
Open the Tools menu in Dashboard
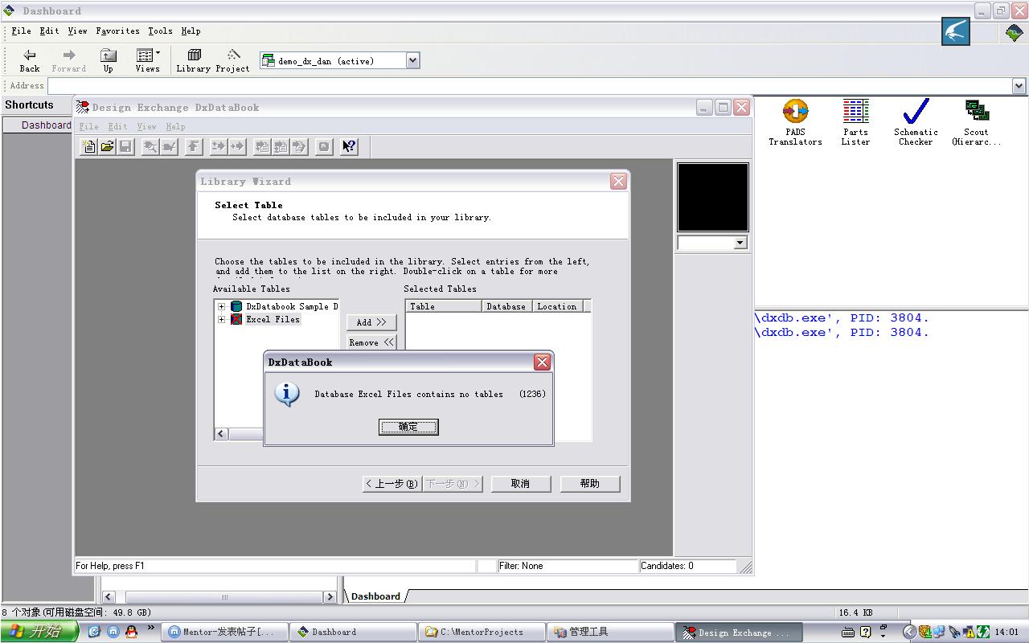pos(160,31)
